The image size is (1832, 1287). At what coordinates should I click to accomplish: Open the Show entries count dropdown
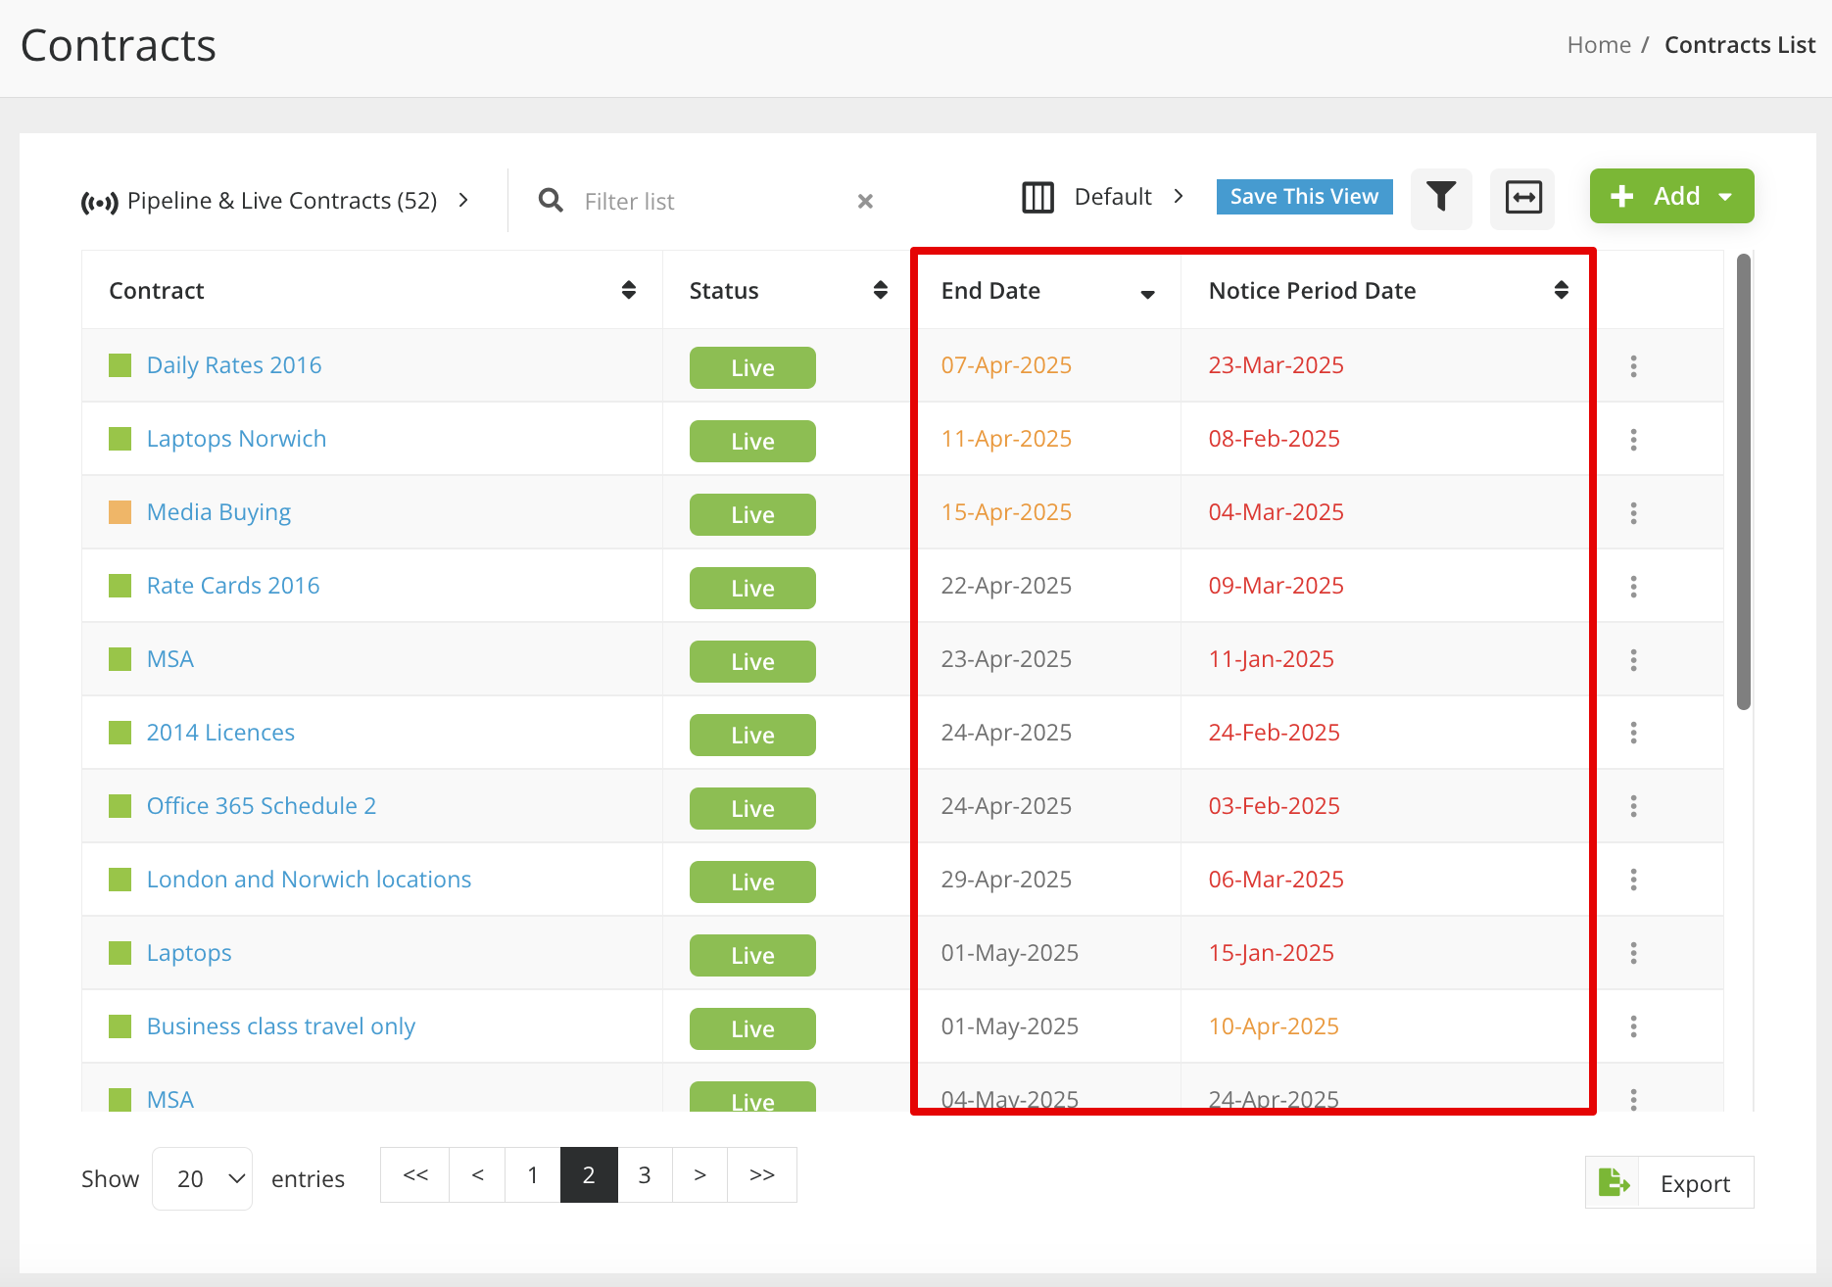pos(203,1178)
